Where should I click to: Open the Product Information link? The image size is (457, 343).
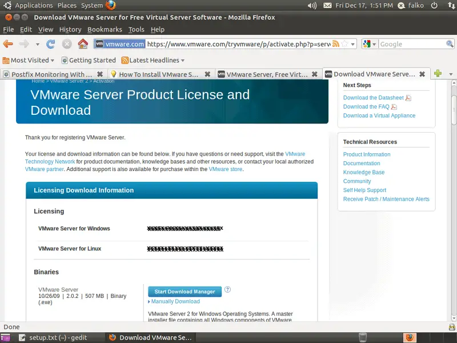point(367,154)
